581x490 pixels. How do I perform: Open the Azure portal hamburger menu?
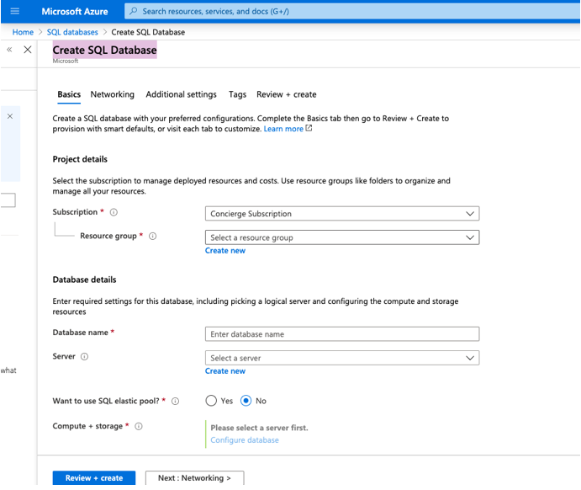pyautogui.click(x=14, y=11)
